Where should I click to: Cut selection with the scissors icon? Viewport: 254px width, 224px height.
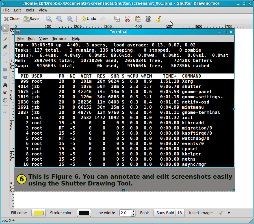(127, 19)
